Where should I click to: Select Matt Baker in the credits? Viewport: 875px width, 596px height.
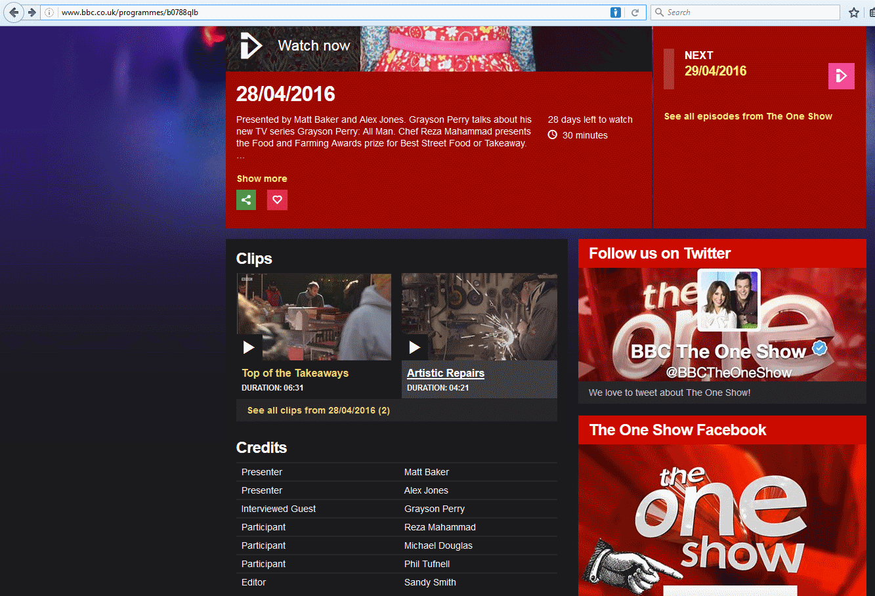pyautogui.click(x=427, y=472)
